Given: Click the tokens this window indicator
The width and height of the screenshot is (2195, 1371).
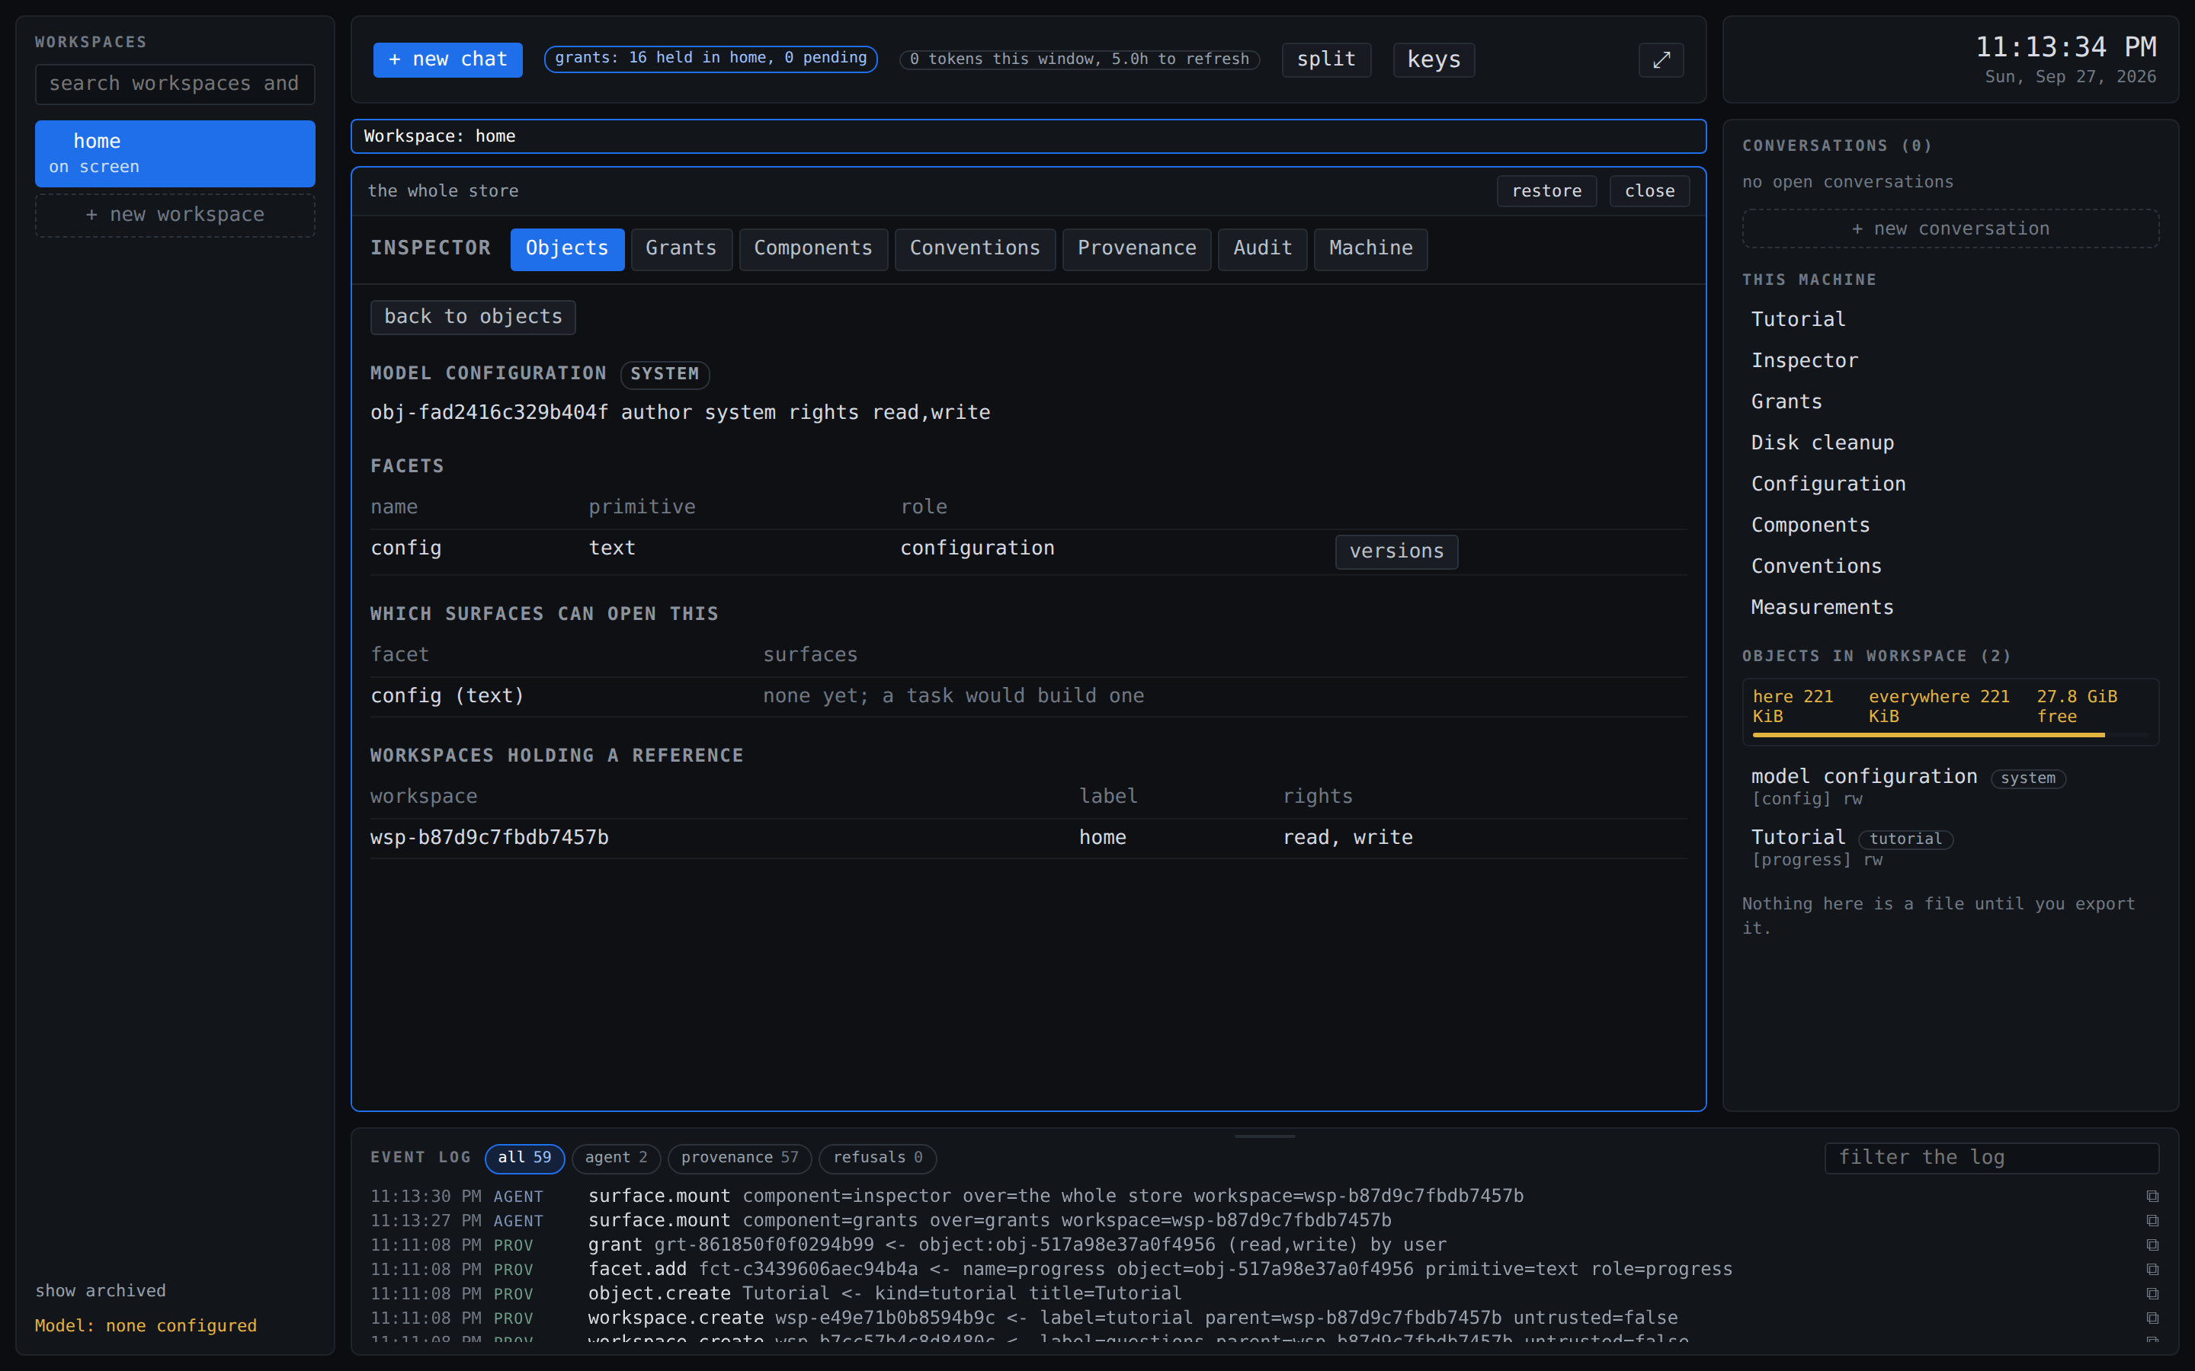Looking at the screenshot, I should pos(1079,60).
